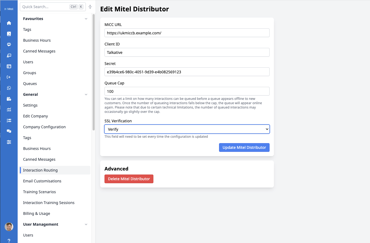Open the chat bubbles icon

[9, 131]
